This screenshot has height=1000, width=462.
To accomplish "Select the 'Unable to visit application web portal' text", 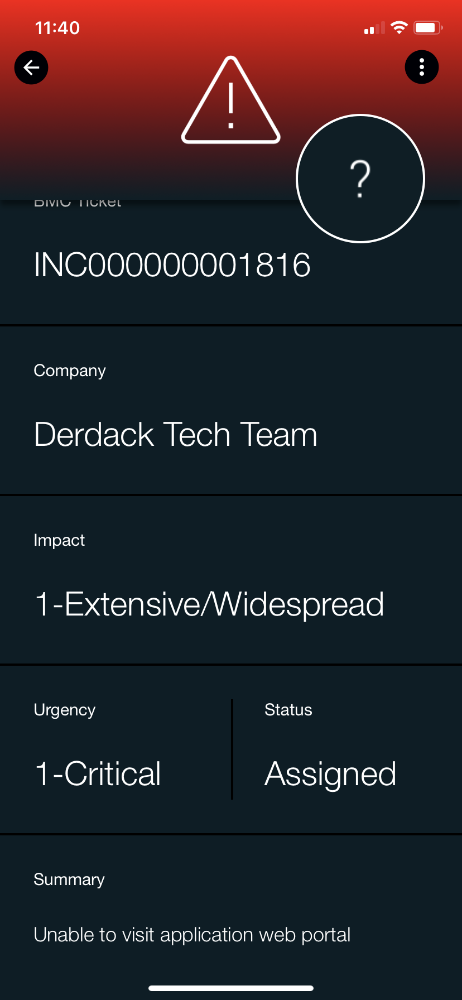I will pyautogui.click(x=192, y=935).
